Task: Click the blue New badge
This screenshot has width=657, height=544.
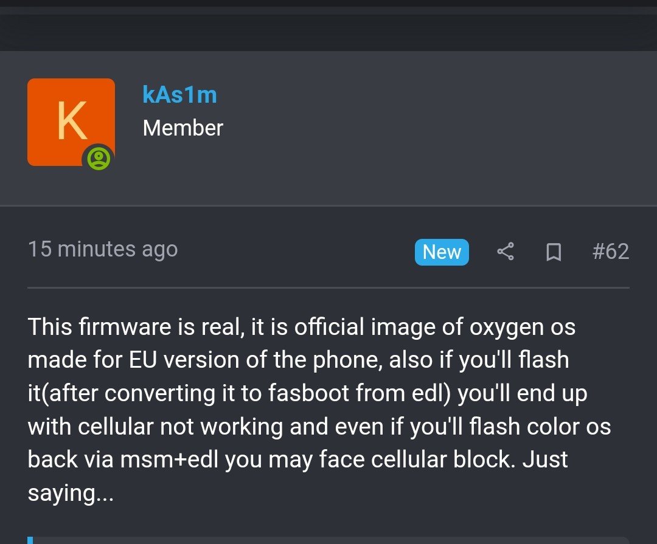Action: pos(442,252)
